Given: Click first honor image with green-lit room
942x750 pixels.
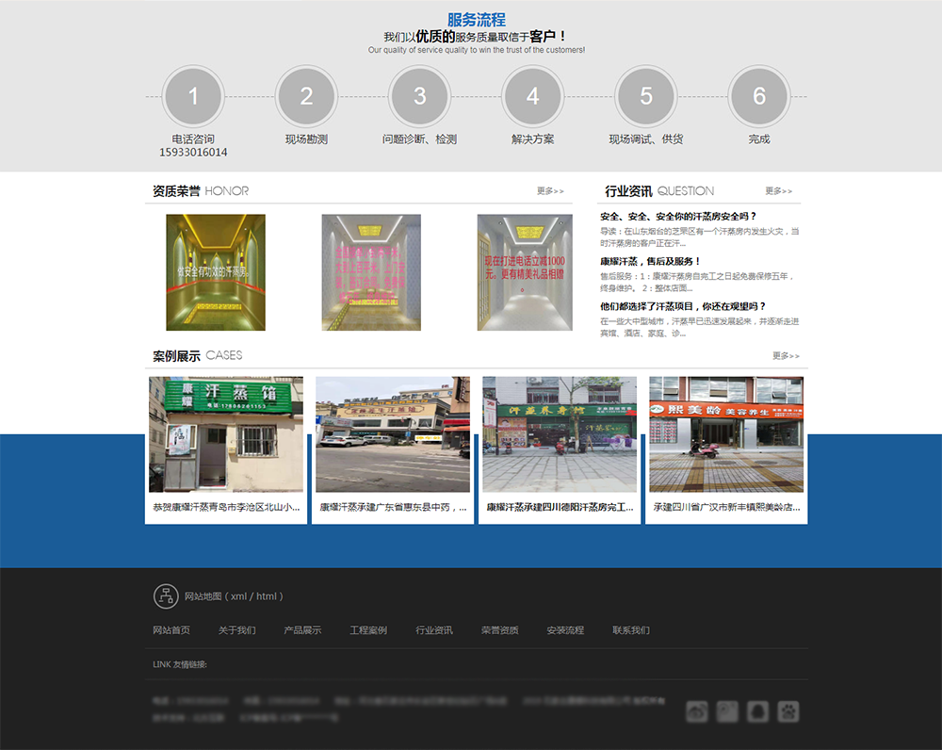Looking at the screenshot, I should [216, 272].
